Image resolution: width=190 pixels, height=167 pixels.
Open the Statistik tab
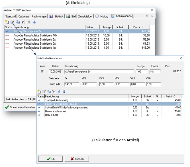point(56,16)
